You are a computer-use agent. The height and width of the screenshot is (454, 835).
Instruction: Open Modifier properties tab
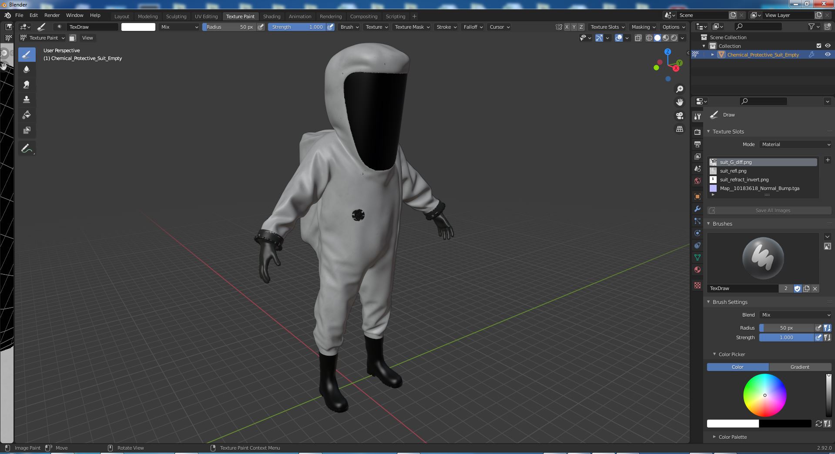pos(698,209)
